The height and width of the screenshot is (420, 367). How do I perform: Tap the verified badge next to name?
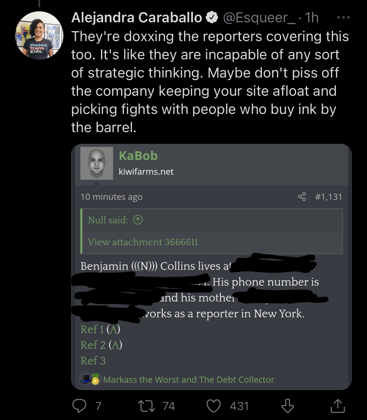(x=212, y=18)
